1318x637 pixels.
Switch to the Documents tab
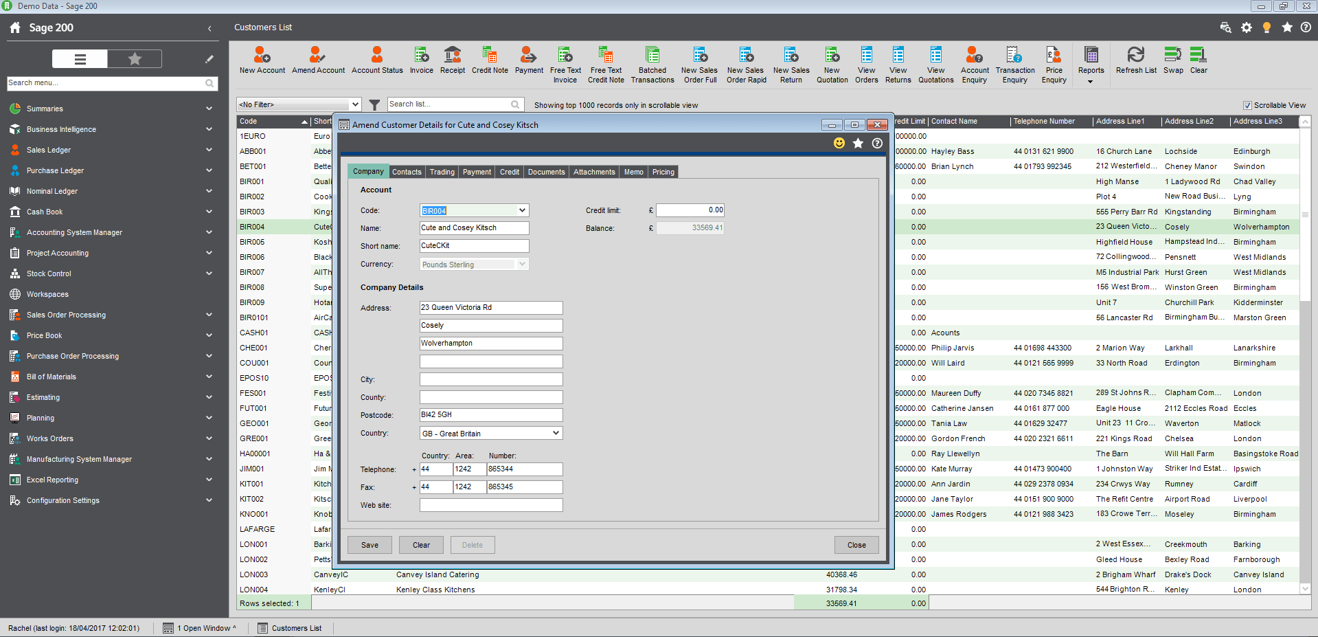tap(546, 172)
